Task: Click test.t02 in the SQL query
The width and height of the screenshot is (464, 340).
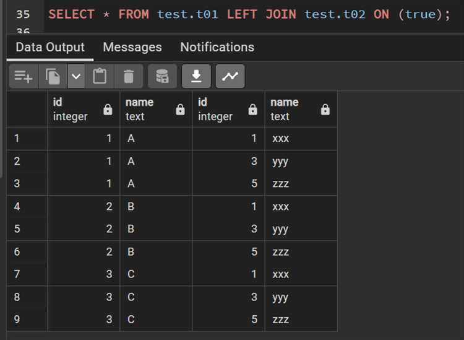Action: [x=335, y=14]
